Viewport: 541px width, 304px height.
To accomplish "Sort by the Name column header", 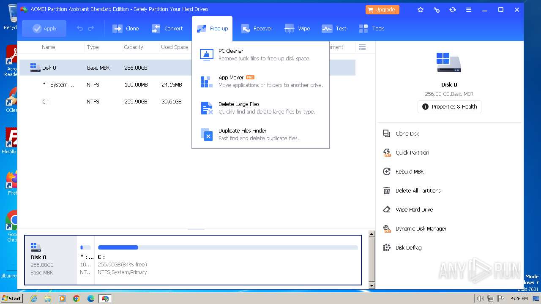I will (49, 47).
